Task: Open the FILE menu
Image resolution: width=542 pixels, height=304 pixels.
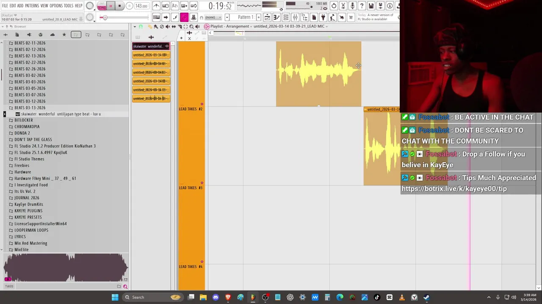Action: [5, 6]
